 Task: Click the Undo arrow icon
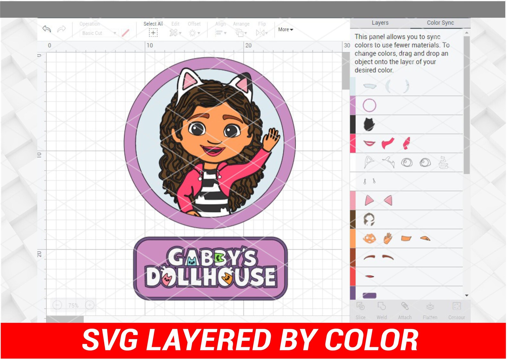point(47,29)
